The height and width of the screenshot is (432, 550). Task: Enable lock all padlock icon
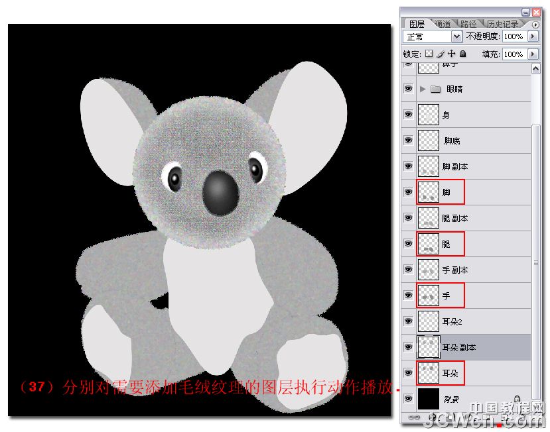coord(463,54)
